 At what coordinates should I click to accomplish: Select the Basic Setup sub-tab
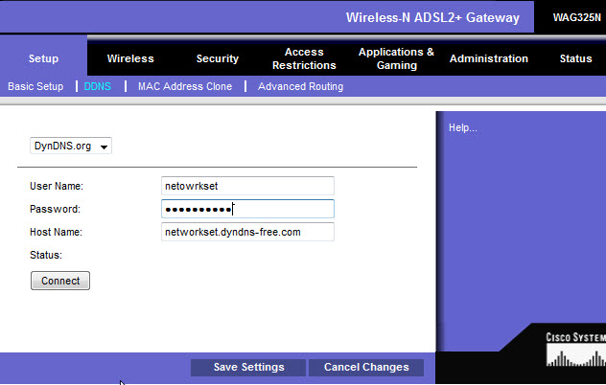pyautogui.click(x=35, y=86)
